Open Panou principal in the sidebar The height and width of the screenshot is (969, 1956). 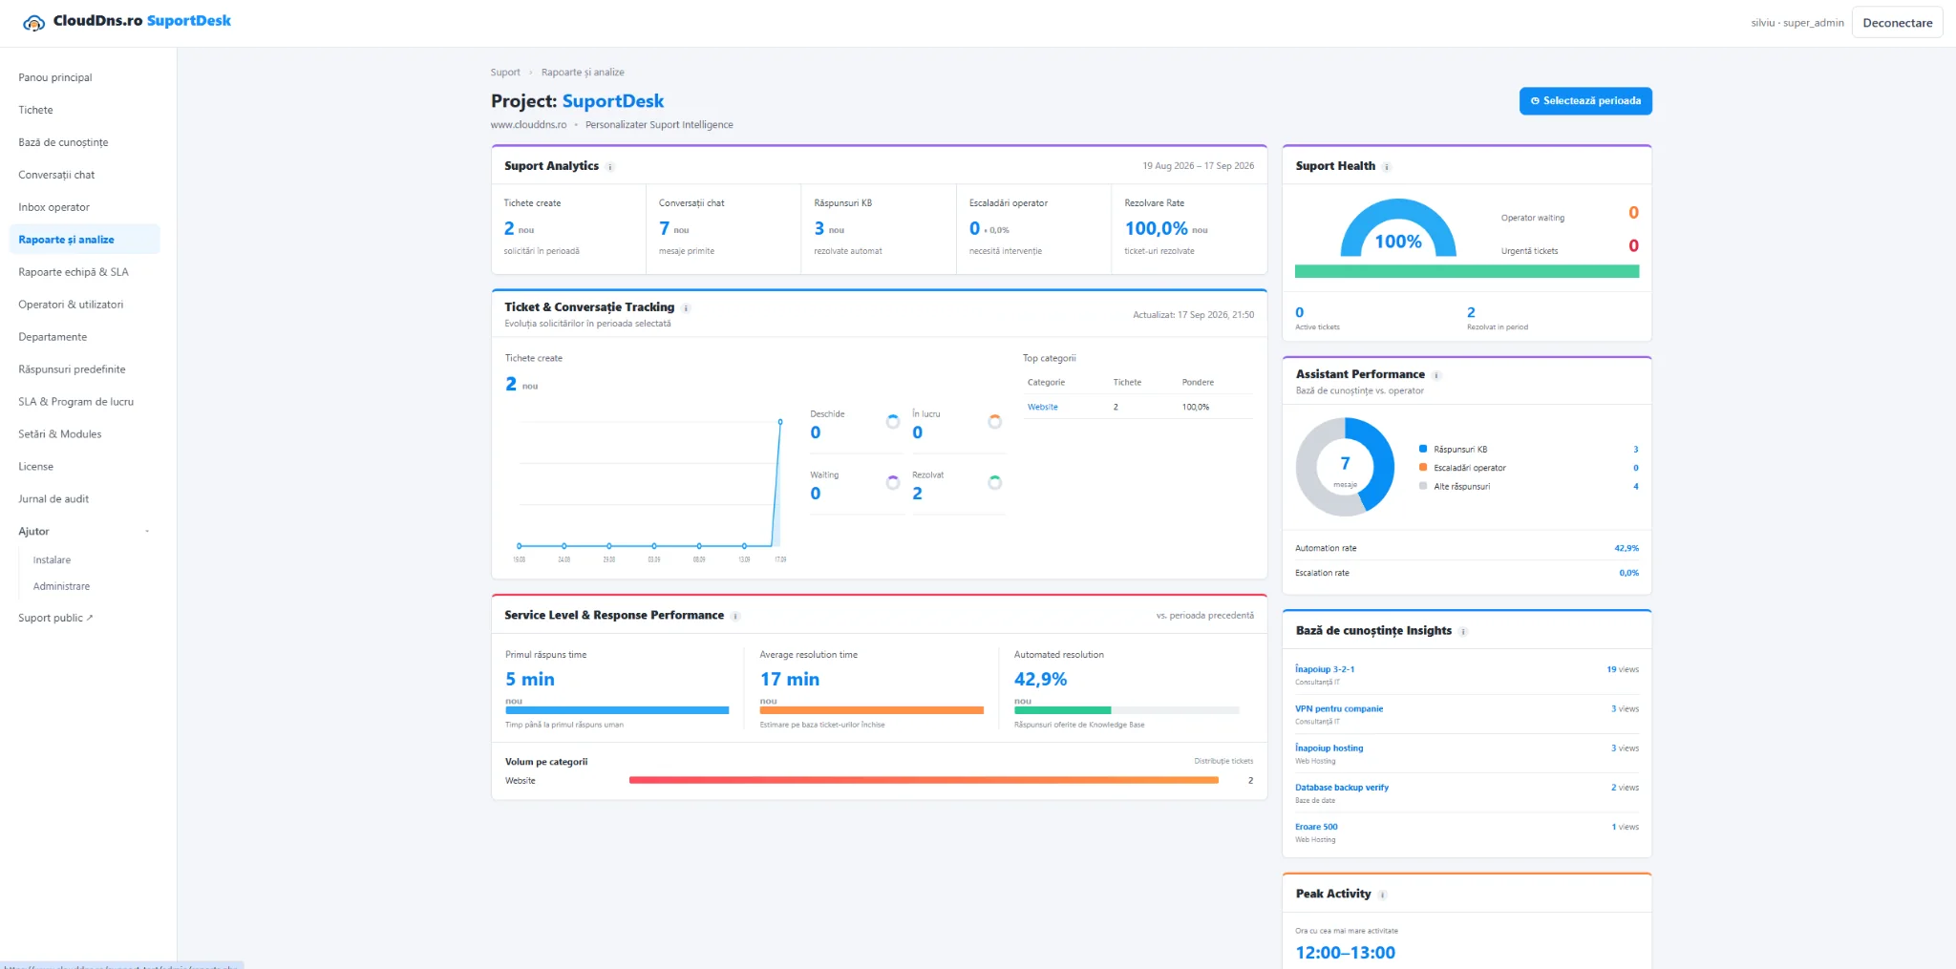click(85, 77)
